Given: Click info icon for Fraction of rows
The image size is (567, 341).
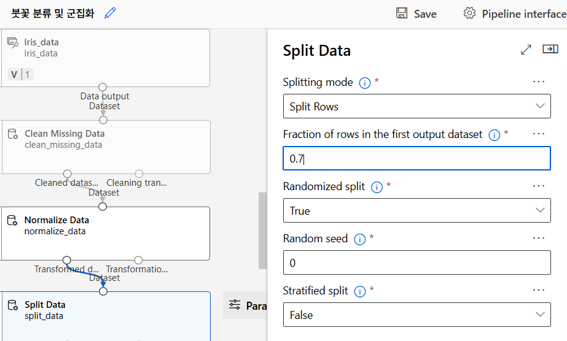Looking at the screenshot, I should (x=495, y=135).
